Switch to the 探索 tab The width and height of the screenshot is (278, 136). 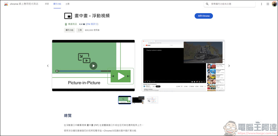point(47,4)
